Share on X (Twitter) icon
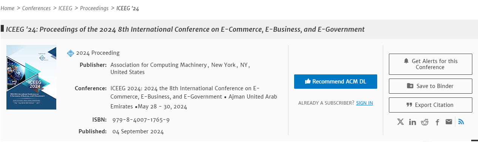Image resolution: width=478 pixels, height=142 pixels. coord(401,122)
